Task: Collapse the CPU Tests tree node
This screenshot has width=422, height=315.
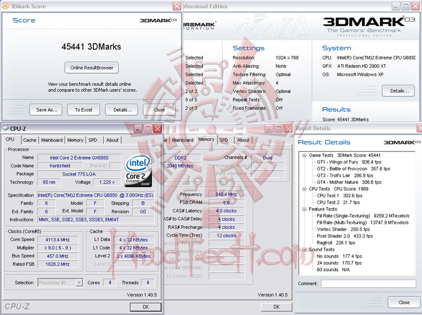Action: coord(304,189)
